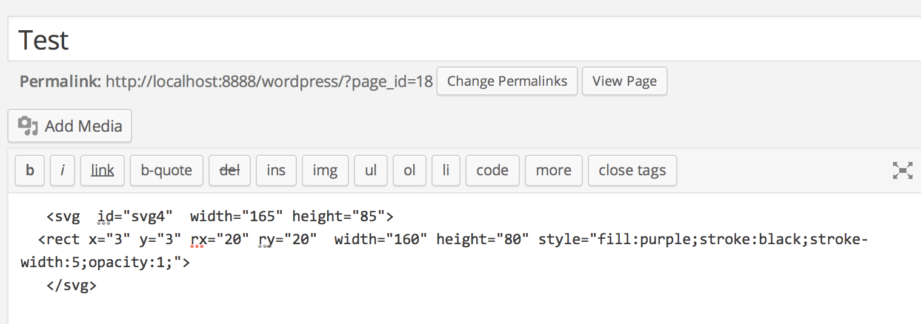Screen dimensions: 921x324
Task: Click inside the HTML editor textarea
Action: [464, 259]
